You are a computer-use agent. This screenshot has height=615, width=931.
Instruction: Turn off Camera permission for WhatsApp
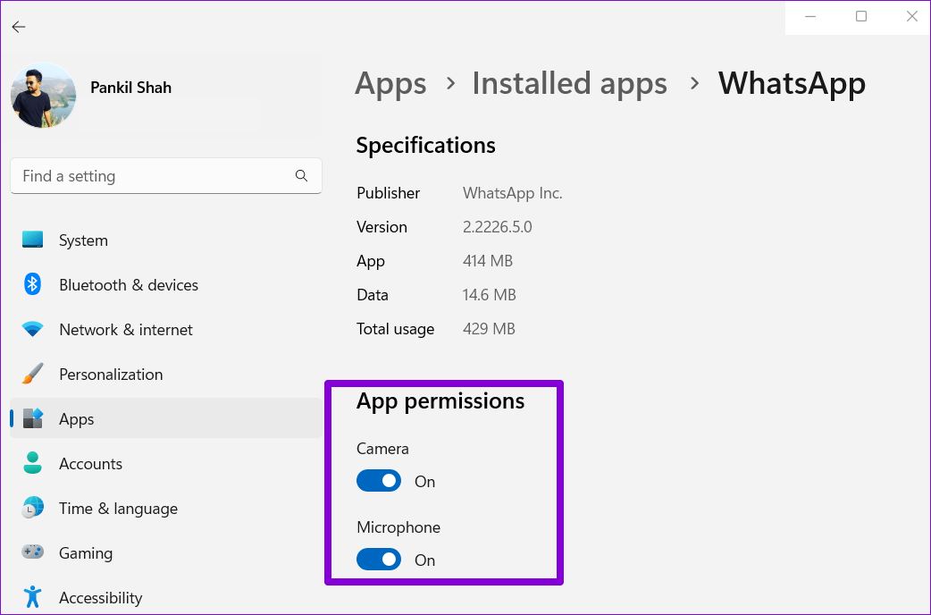coord(379,481)
